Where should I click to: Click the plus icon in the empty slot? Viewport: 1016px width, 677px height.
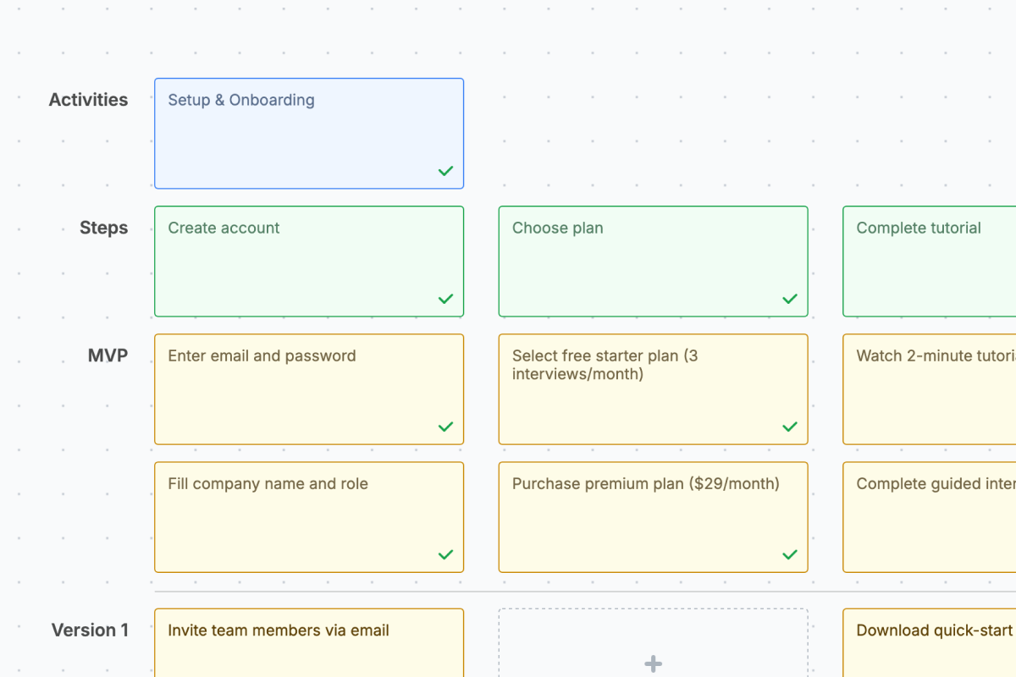pos(653,663)
